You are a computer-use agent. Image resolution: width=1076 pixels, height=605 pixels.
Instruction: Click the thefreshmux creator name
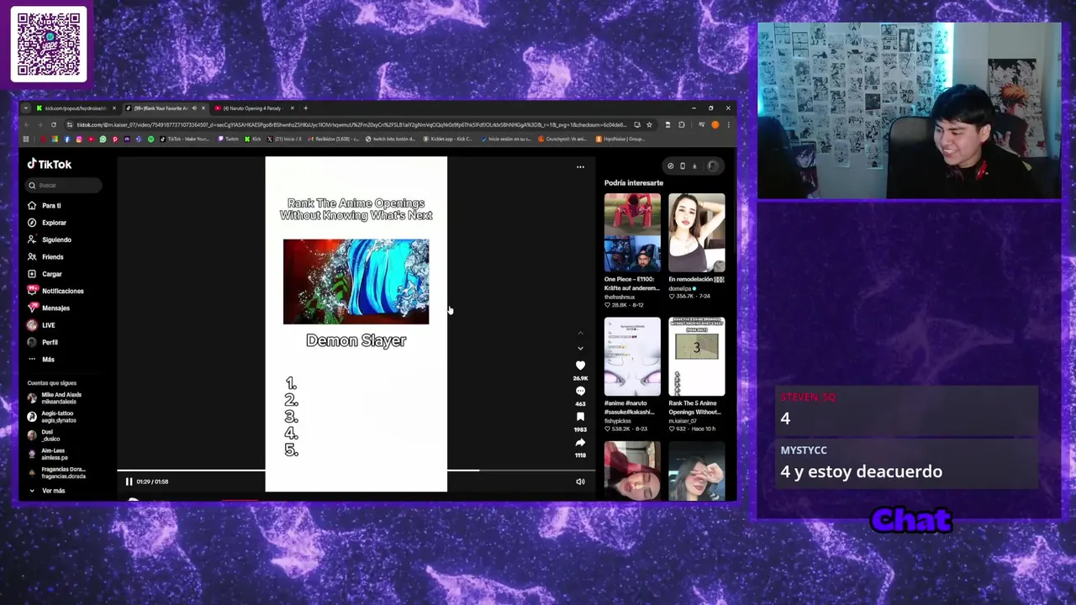point(620,297)
